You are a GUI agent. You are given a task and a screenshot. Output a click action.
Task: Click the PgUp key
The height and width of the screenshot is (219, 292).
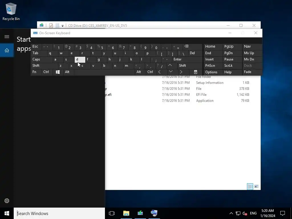point(232,46)
